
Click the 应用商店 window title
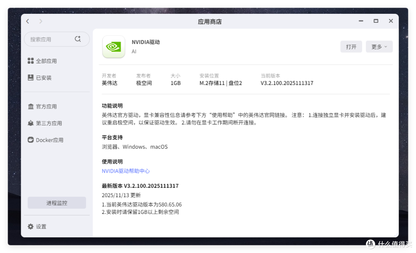click(x=210, y=21)
